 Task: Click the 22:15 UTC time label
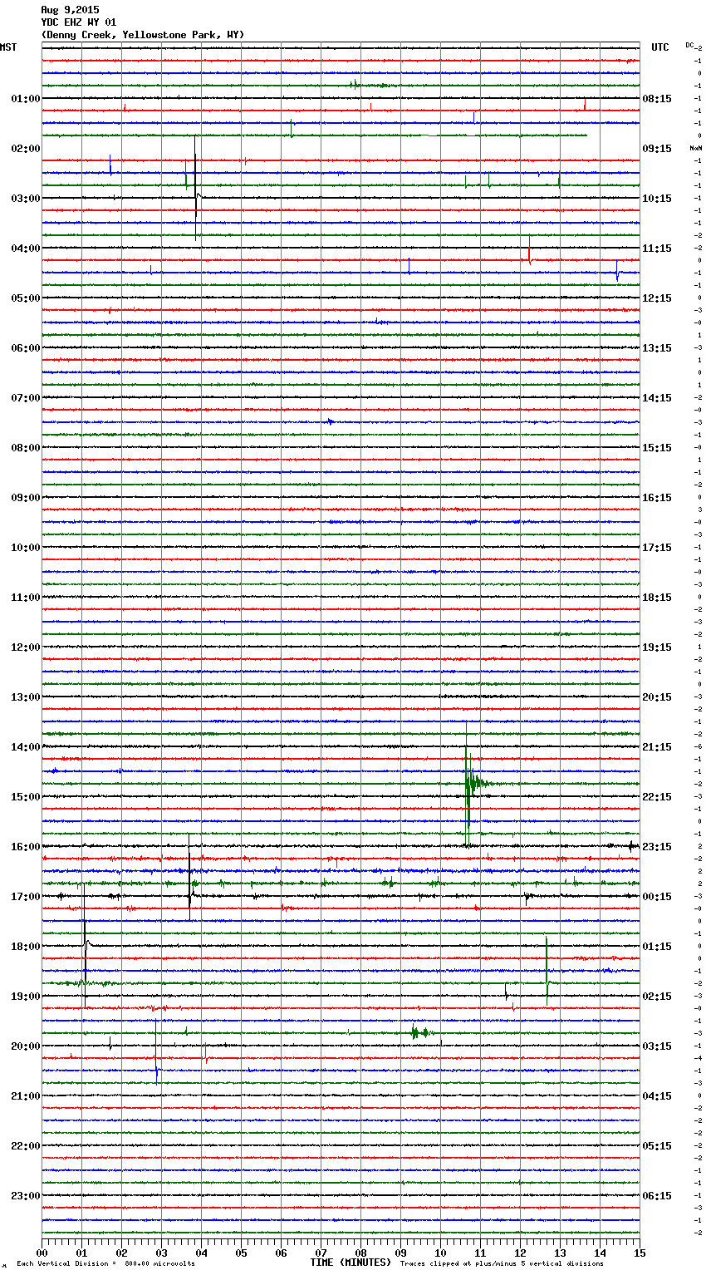click(657, 797)
